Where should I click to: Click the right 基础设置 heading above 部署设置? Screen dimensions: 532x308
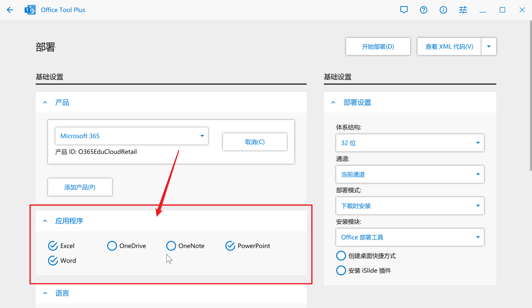(x=338, y=77)
